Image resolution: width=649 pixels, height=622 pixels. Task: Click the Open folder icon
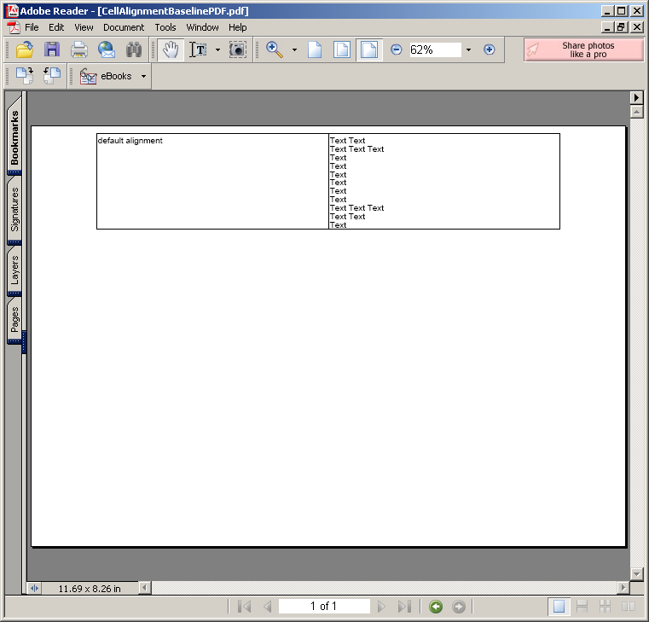[25, 49]
